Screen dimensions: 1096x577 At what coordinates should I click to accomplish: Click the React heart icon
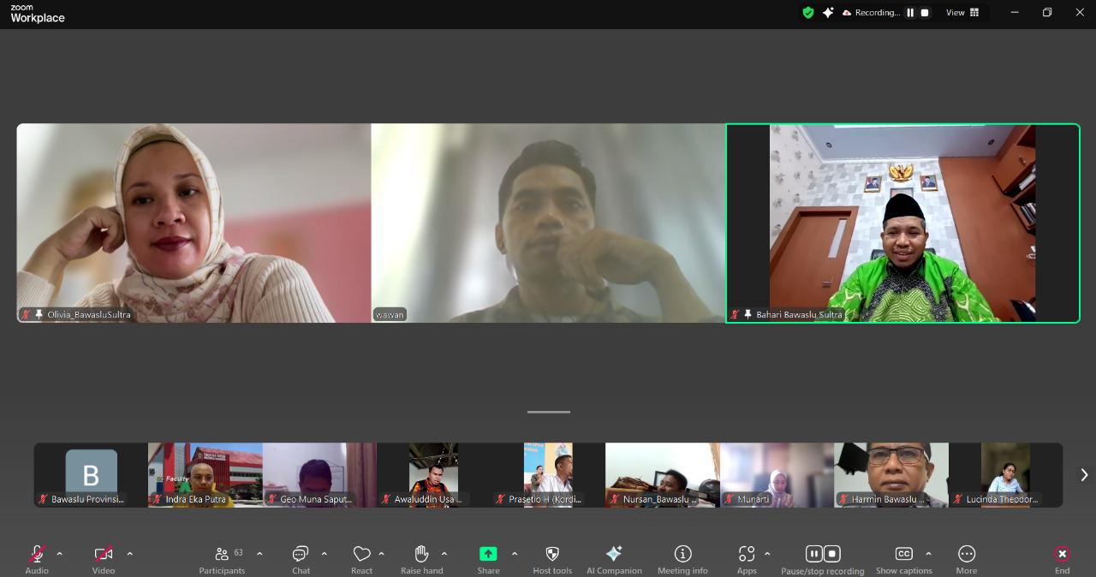click(361, 555)
